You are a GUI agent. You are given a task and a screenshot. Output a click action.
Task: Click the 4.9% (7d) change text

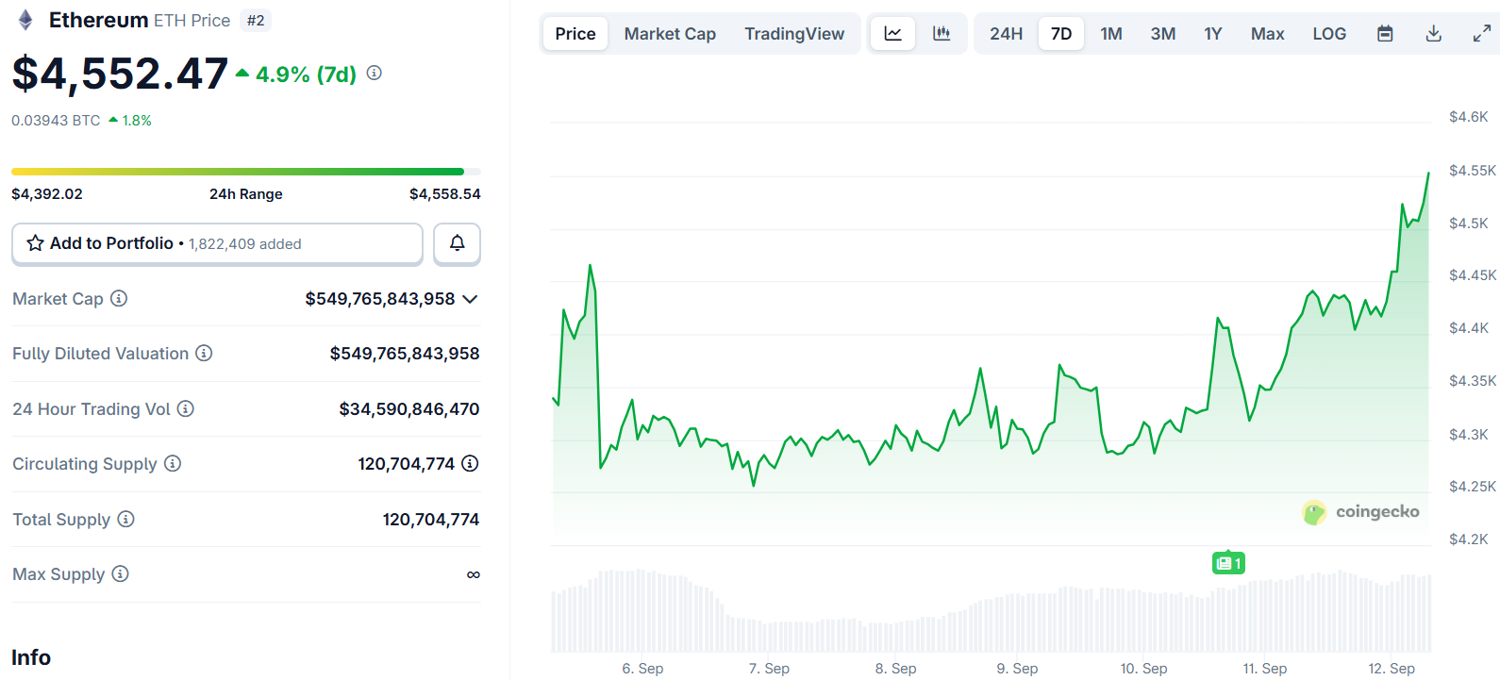307,74
